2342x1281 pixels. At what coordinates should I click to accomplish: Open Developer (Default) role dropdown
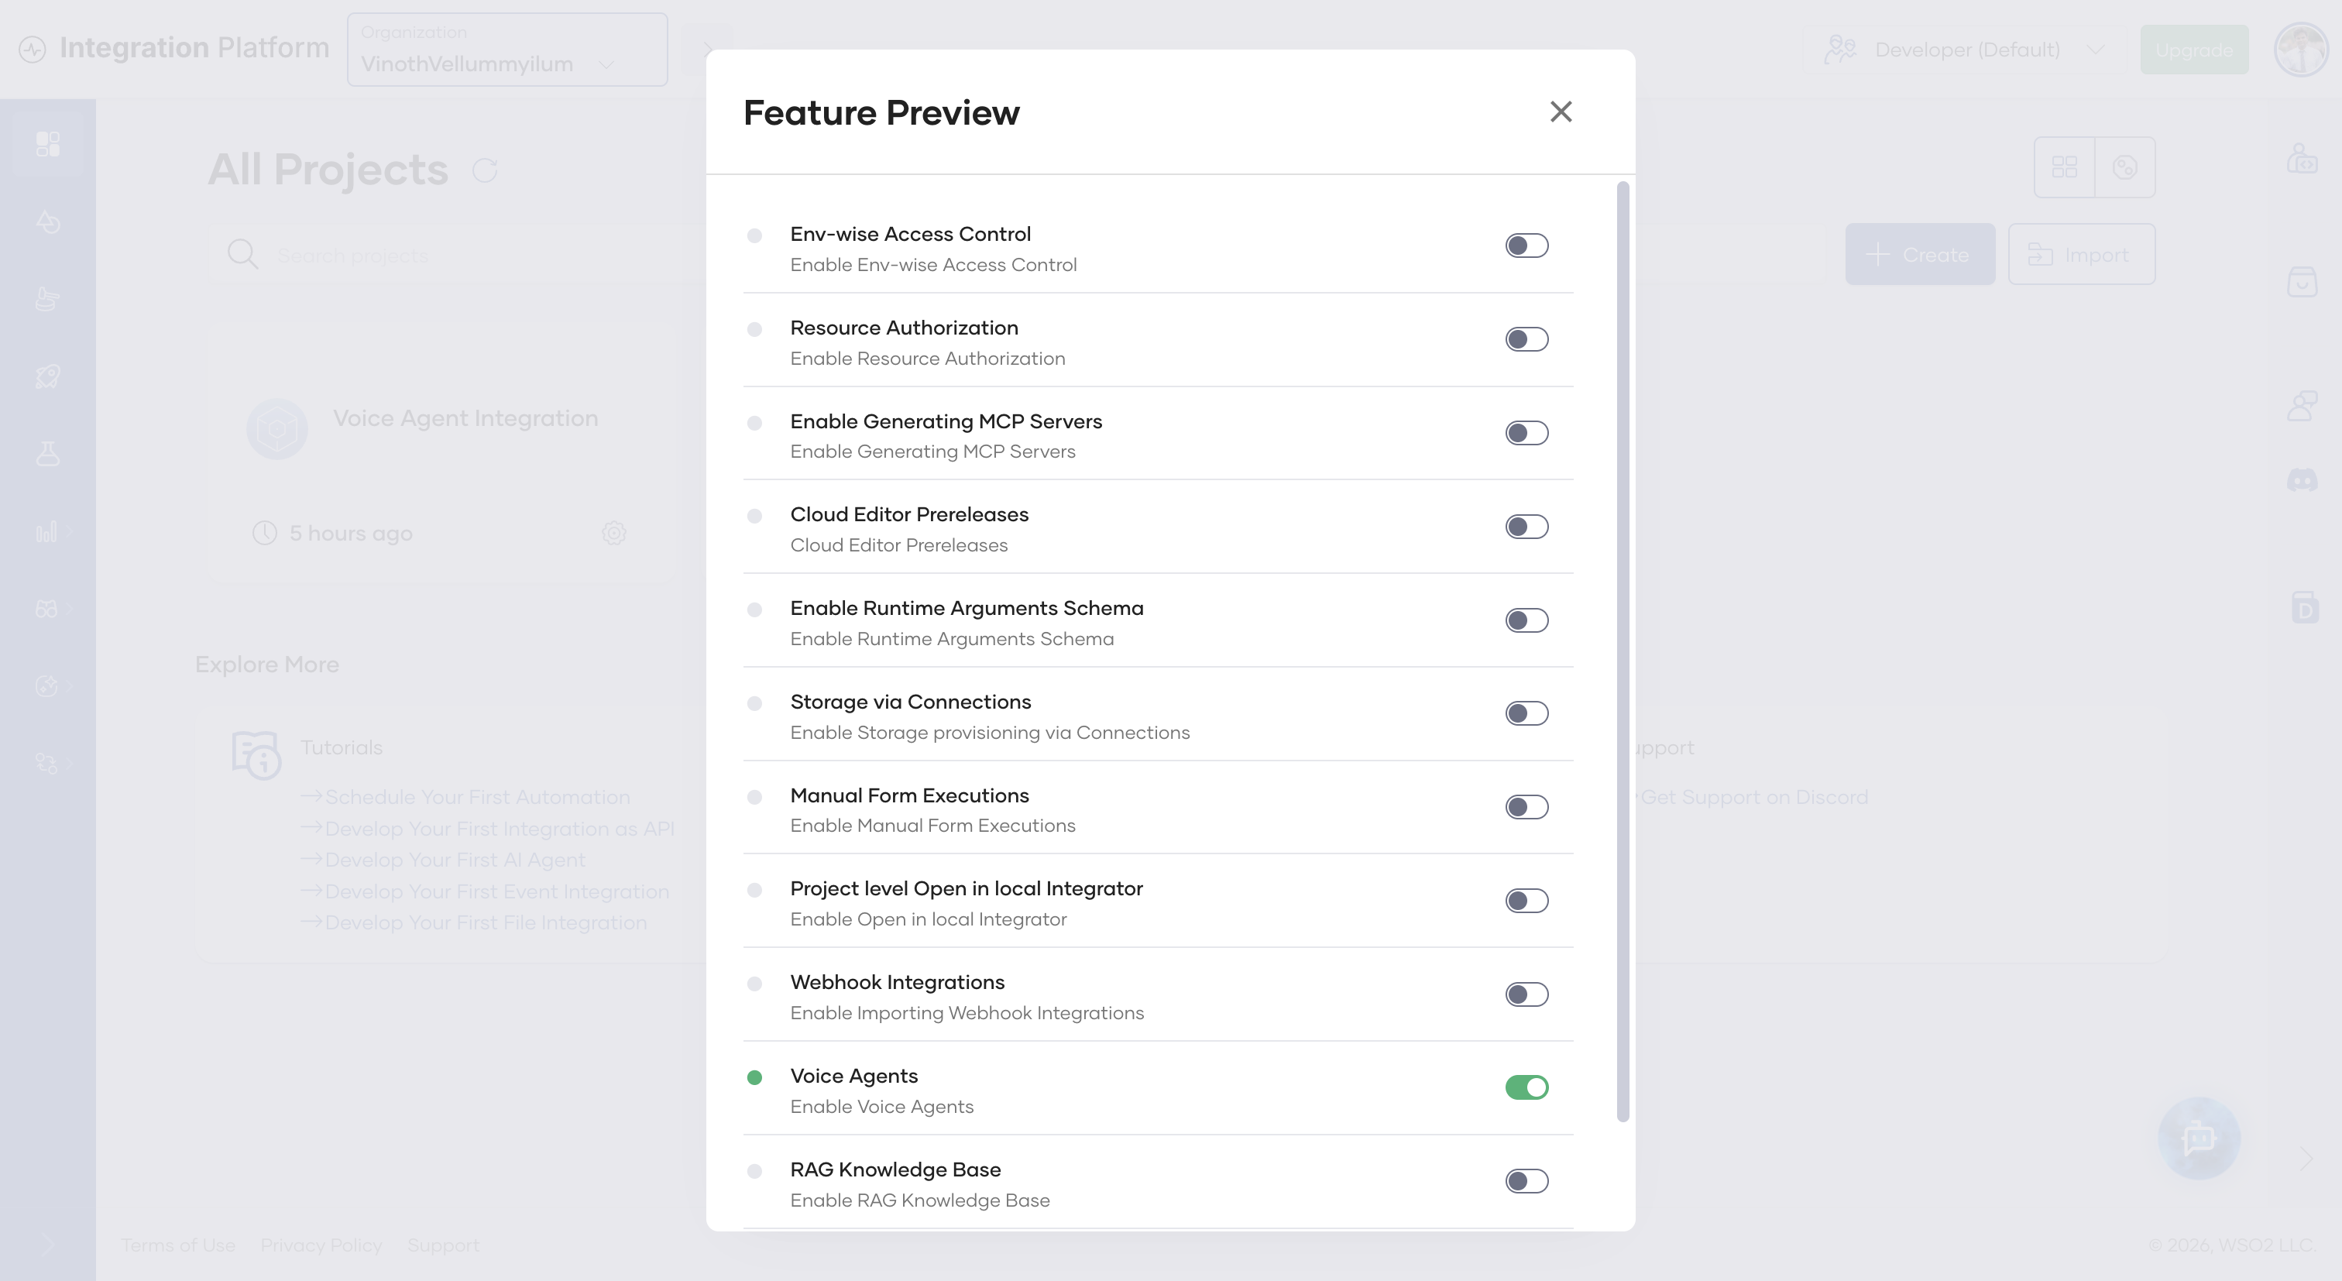tap(1964, 50)
